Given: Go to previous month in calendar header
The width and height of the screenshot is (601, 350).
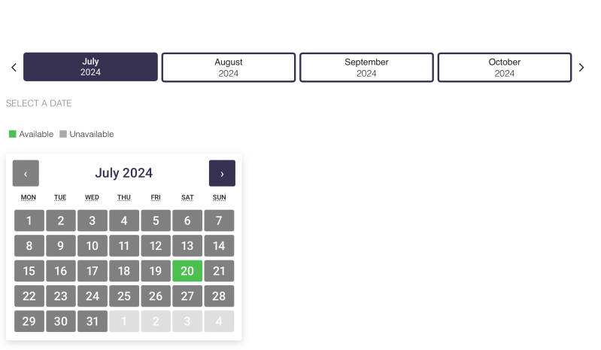Looking at the screenshot, I should [26, 173].
